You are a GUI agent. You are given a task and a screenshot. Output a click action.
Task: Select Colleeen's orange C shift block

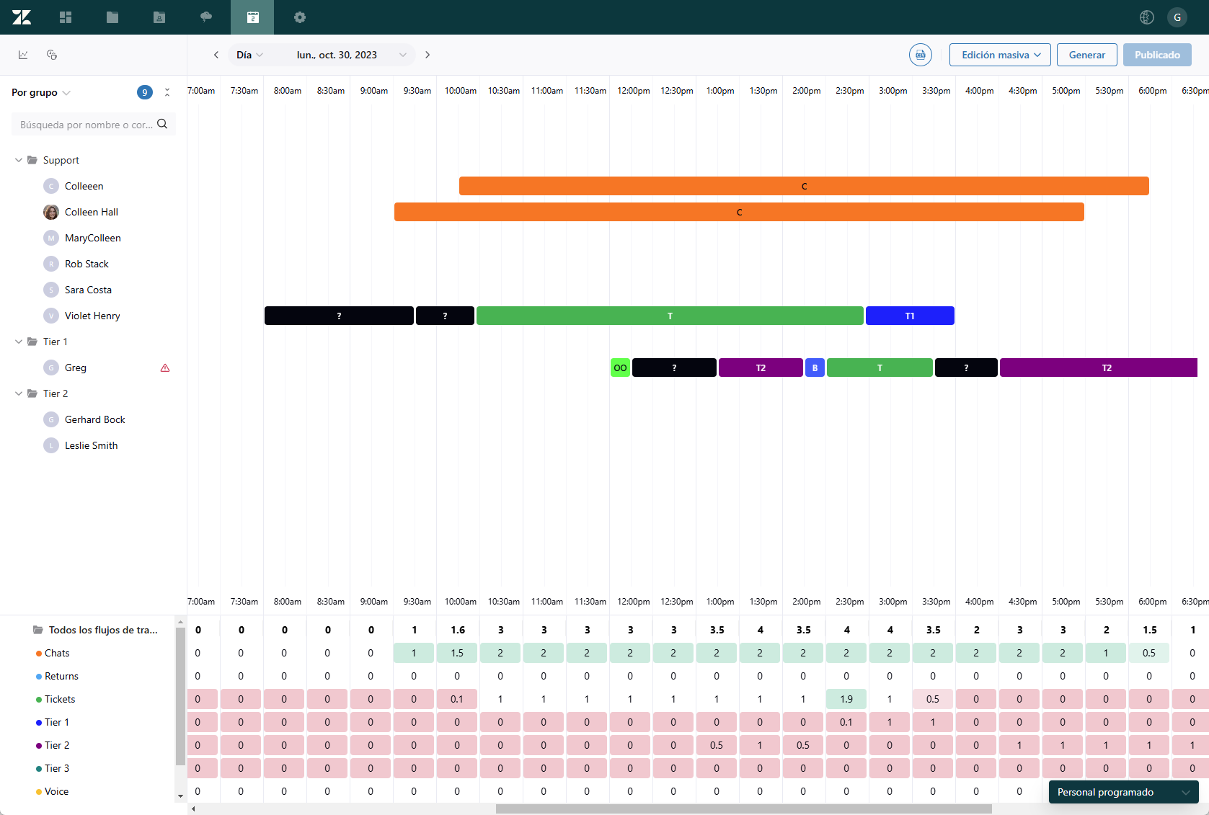click(x=804, y=186)
